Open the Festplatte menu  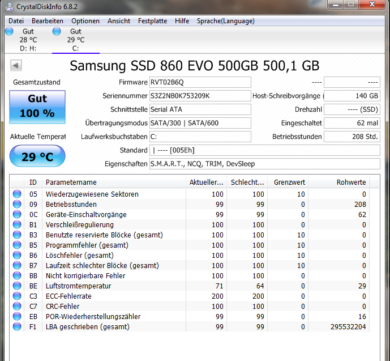152,21
